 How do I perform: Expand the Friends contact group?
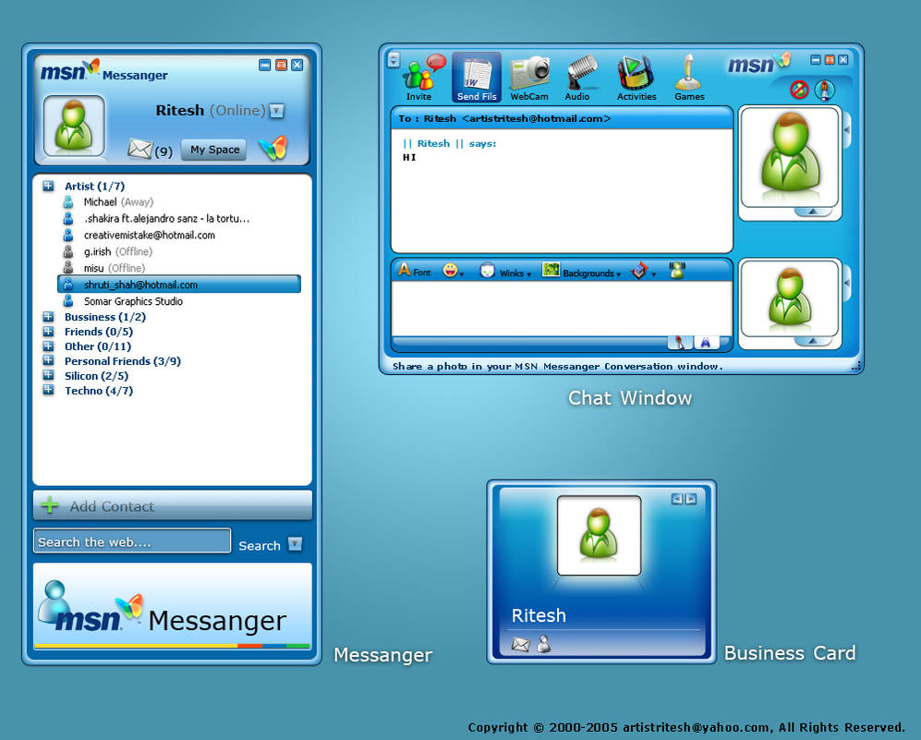(47, 332)
